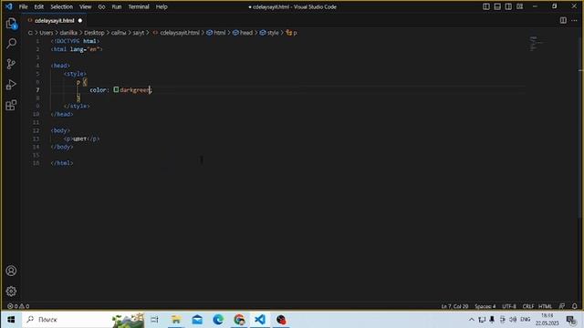Open the Explorer view in activity bar
This screenshot has width=584, height=328.
click(x=12, y=24)
